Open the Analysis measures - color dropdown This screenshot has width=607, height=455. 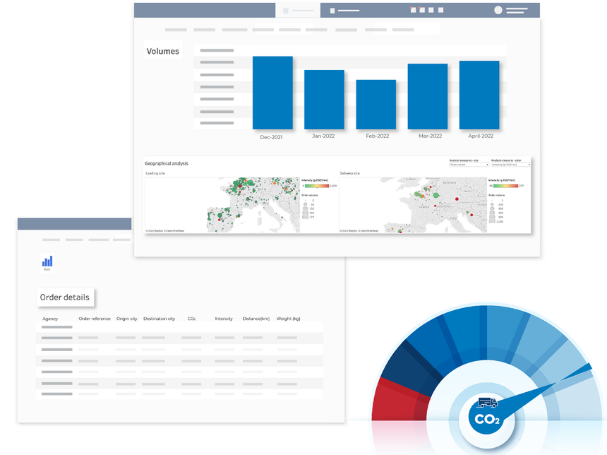coord(510,165)
